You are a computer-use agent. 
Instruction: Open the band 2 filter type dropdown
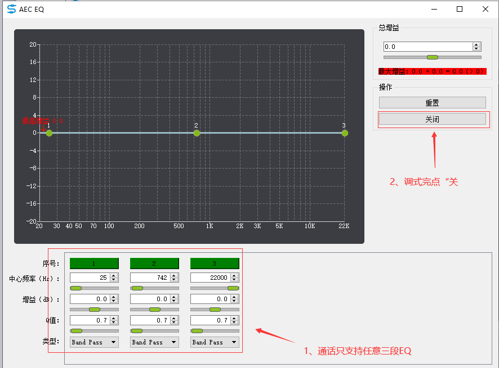(154, 342)
